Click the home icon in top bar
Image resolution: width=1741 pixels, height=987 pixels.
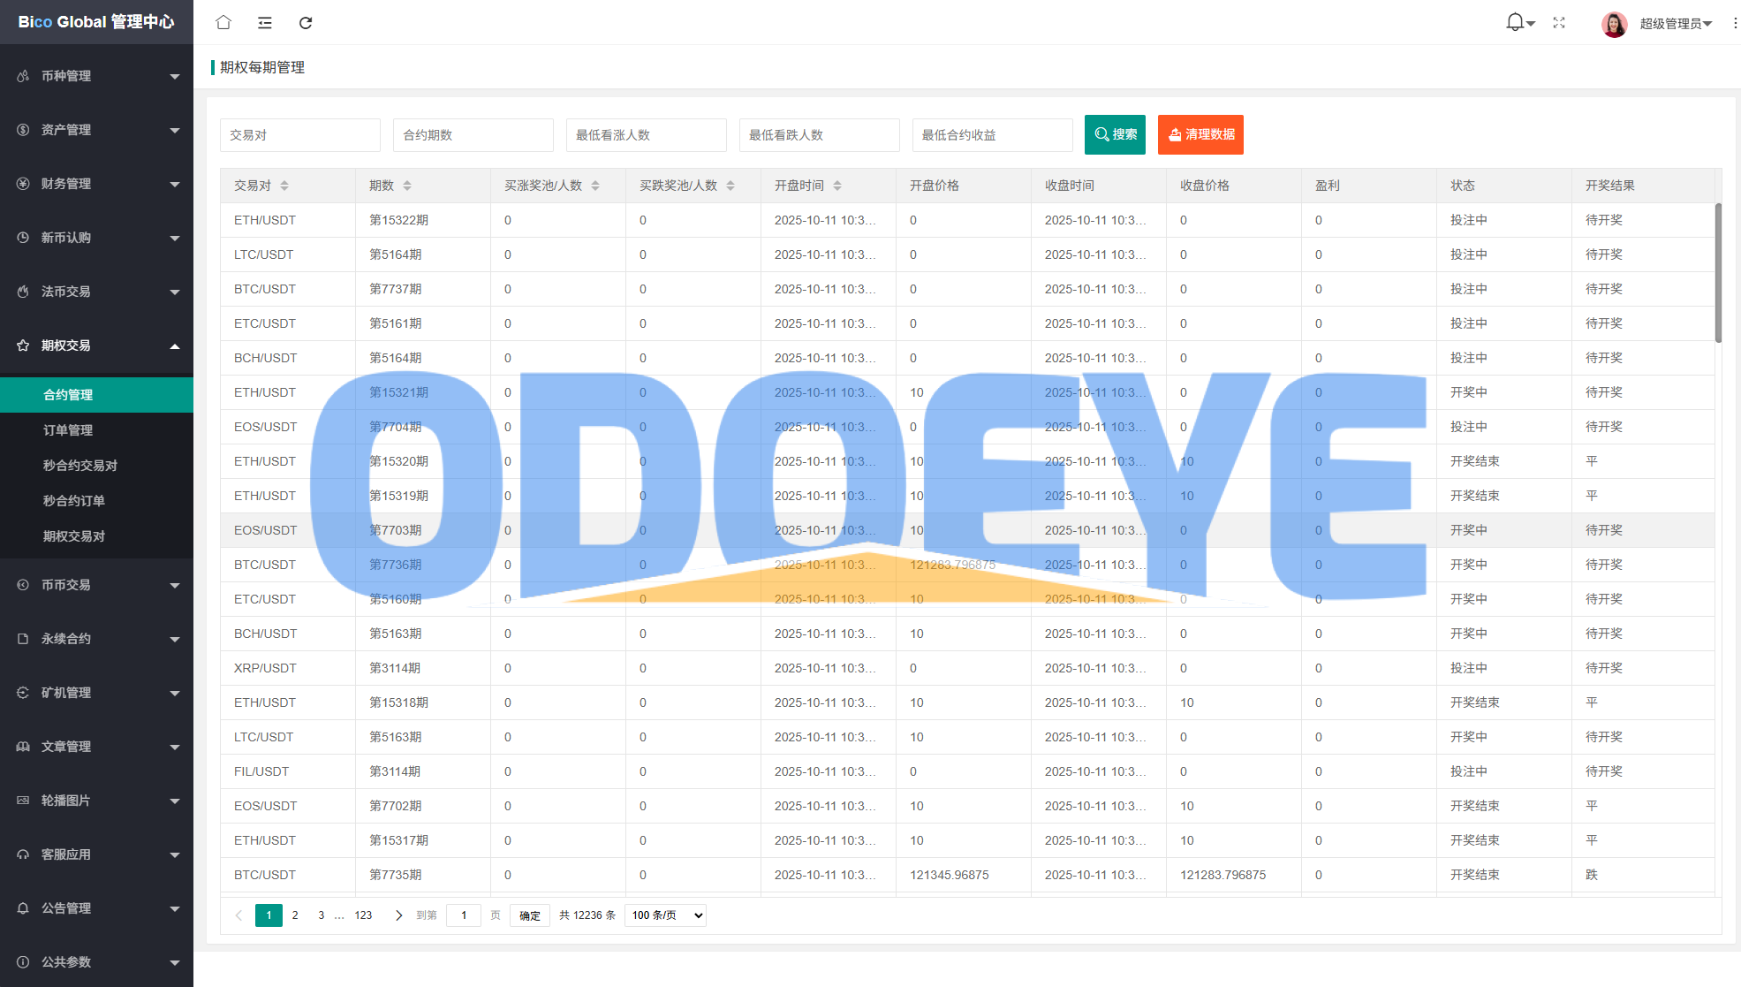[223, 22]
